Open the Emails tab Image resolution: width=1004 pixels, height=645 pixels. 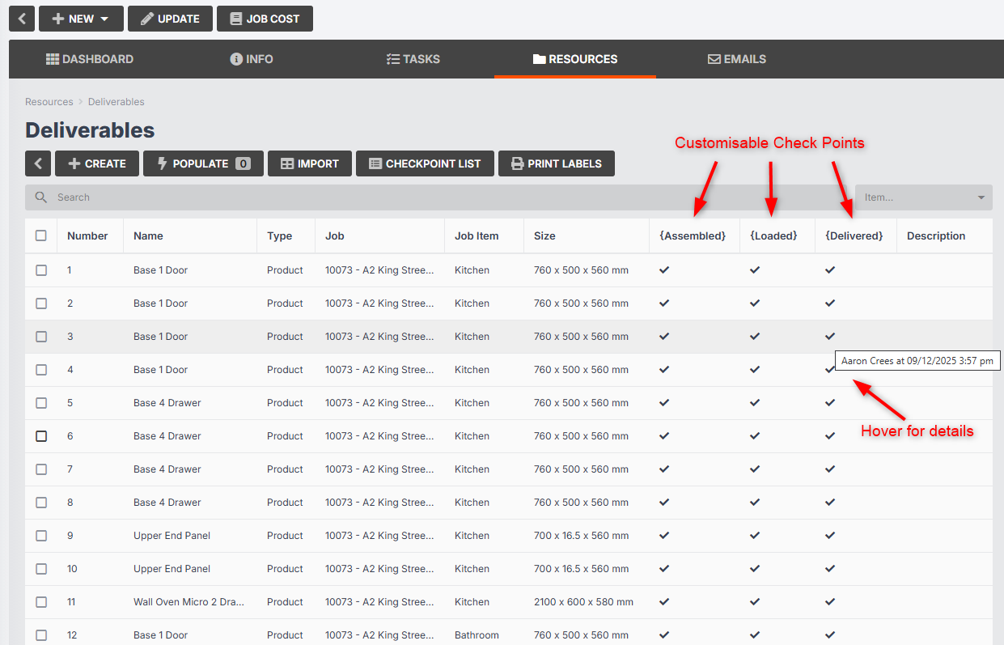pyautogui.click(x=737, y=59)
